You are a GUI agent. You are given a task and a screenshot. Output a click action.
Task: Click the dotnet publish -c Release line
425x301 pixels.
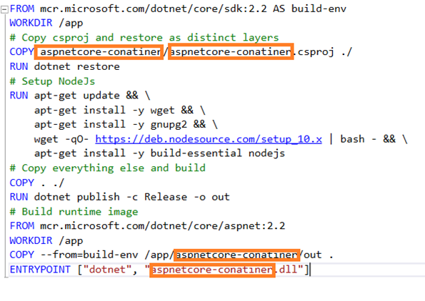(x=120, y=197)
